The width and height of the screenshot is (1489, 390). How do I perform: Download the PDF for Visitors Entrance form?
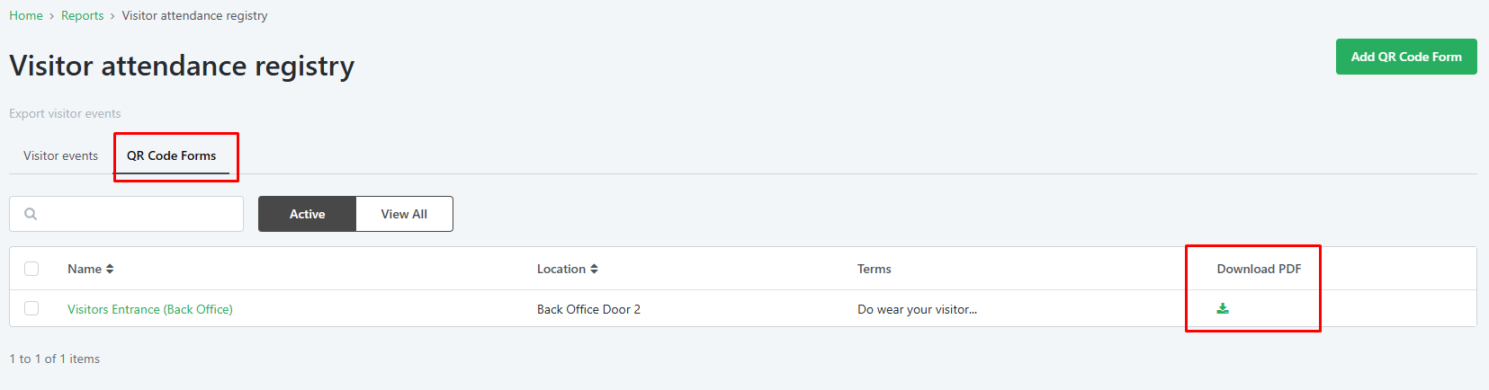(1223, 308)
